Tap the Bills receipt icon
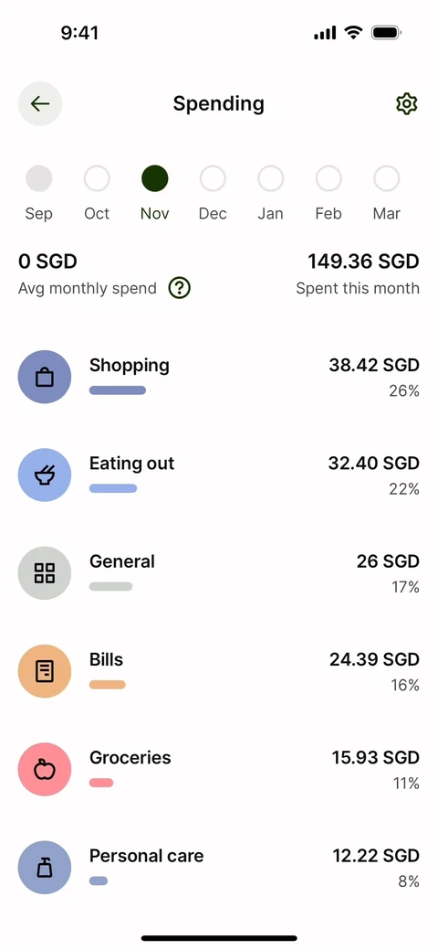Viewport: 438px width, 950px height. (x=45, y=671)
